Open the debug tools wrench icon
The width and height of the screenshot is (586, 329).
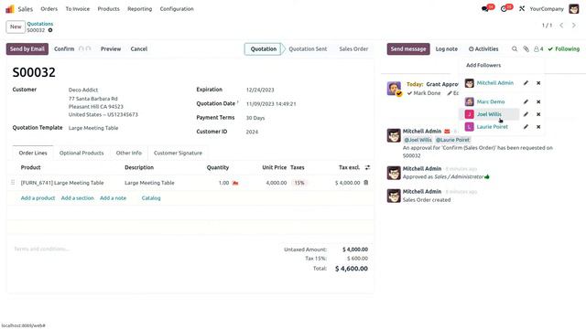(x=522, y=8)
